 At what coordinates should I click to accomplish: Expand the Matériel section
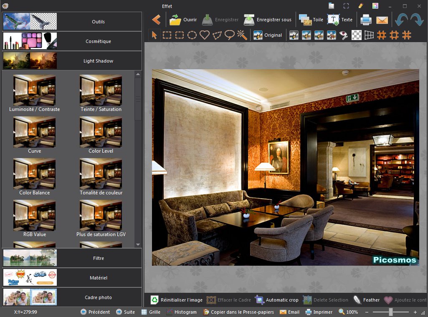(x=72, y=278)
